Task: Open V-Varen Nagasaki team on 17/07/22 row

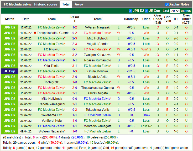Action: point(97,27)
